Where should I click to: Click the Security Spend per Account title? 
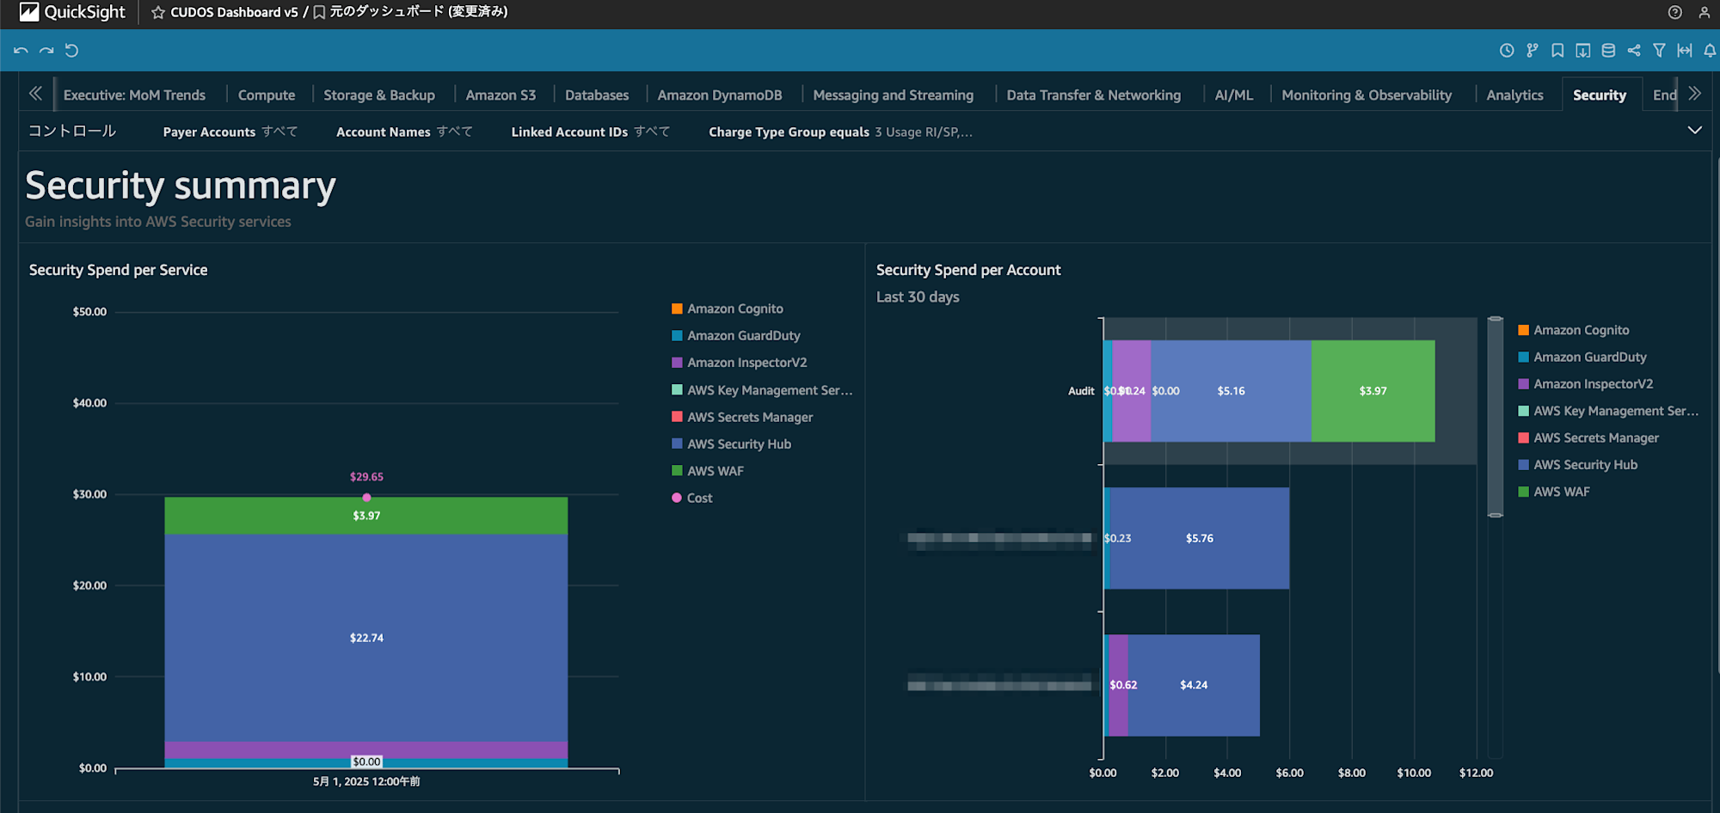[968, 270]
